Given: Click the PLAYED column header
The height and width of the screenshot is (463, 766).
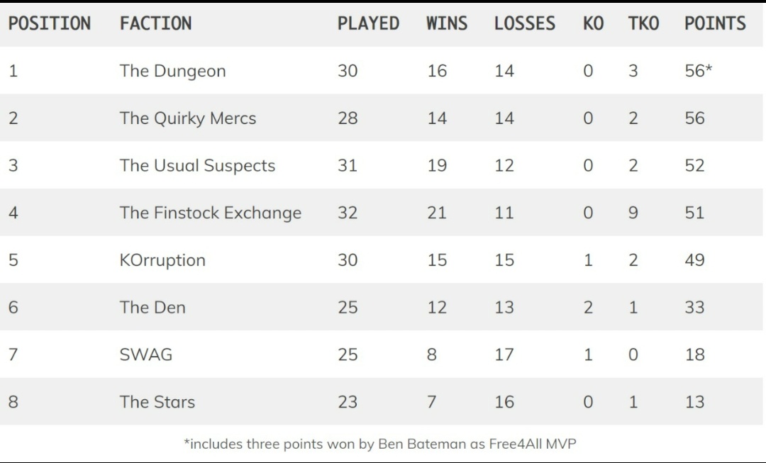Looking at the screenshot, I should click(368, 23).
